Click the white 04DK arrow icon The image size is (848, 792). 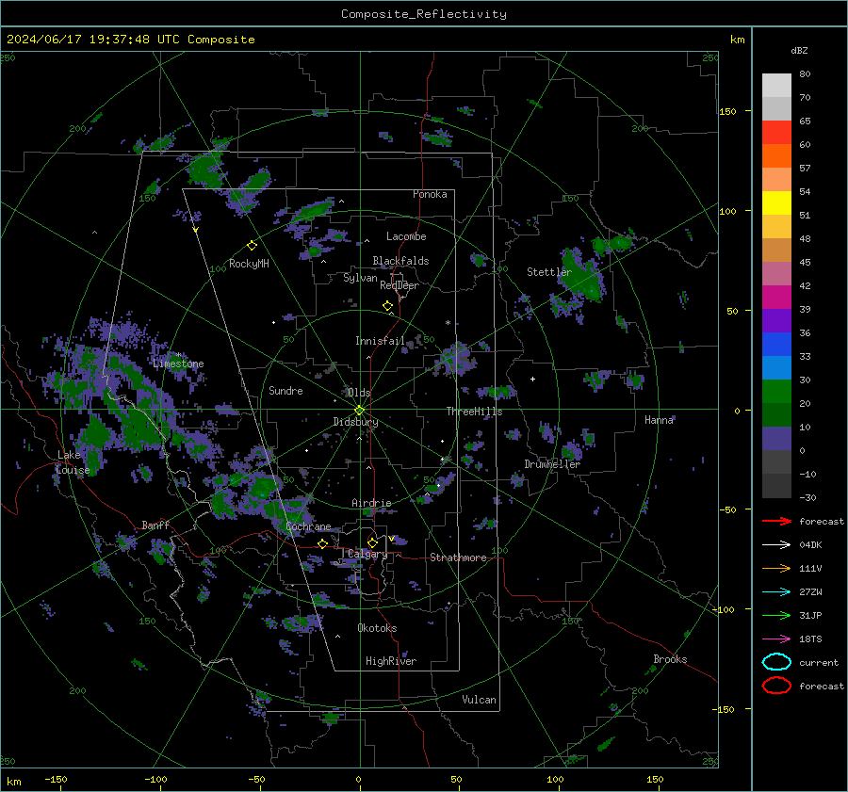coord(776,545)
